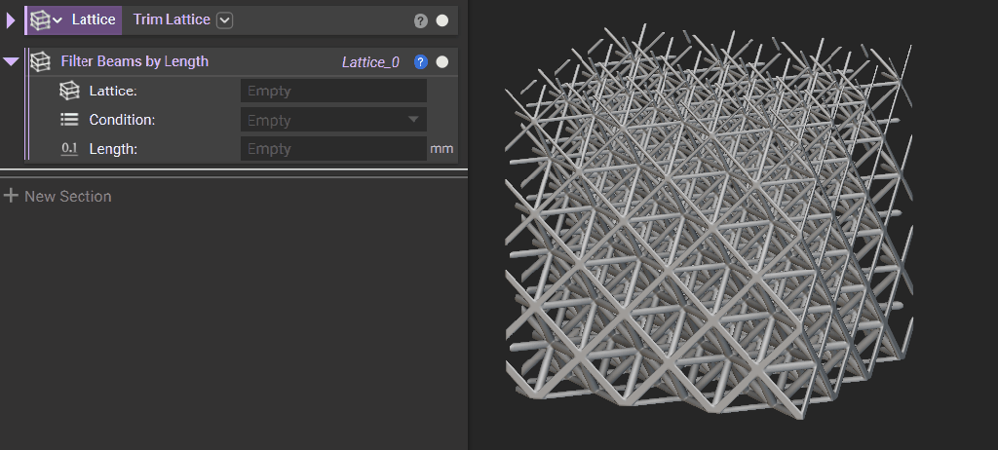998x450 pixels.
Task: Collapse the Filter Beams by Length block
Action: [x=11, y=61]
